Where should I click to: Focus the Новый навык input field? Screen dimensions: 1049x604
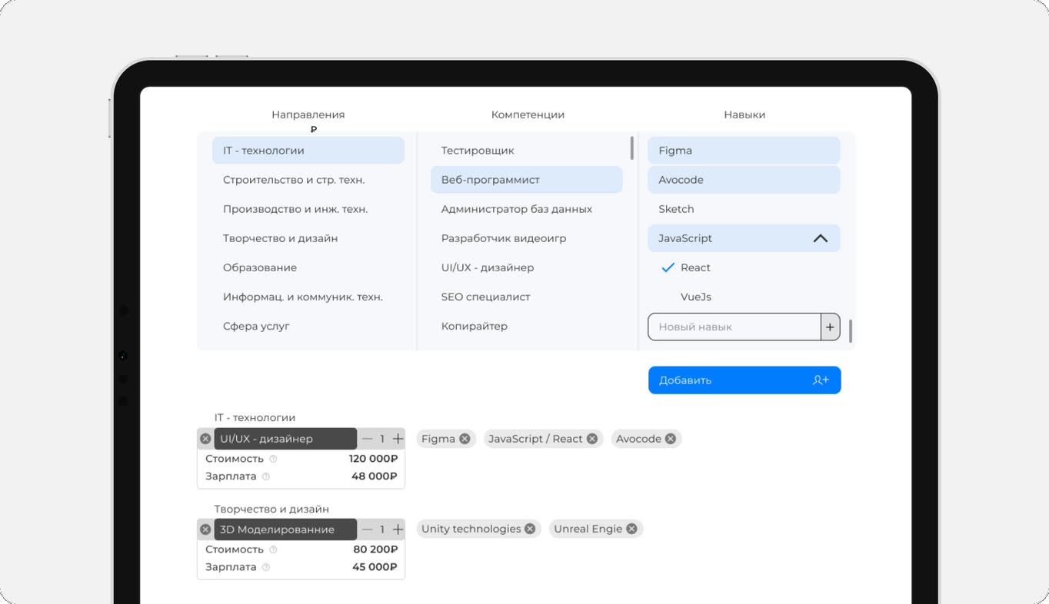(x=734, y=327)
